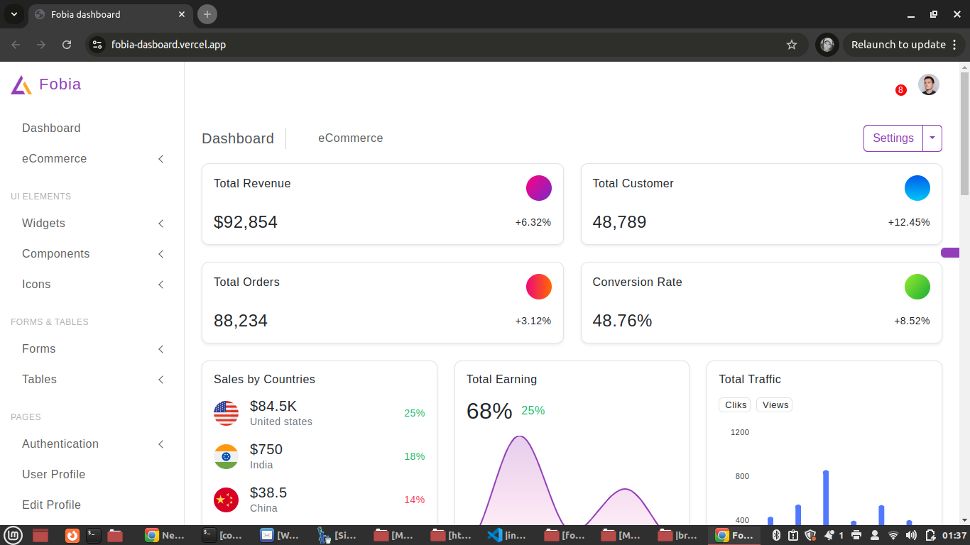
Task: Open the notifications badge showing 8
Action: (x=900, y=90)
